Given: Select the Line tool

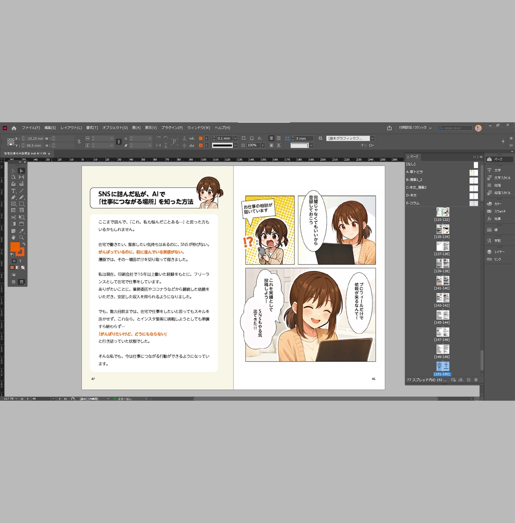Looking at the screenshot, I should pyautogui.click(x=22, y=191).
